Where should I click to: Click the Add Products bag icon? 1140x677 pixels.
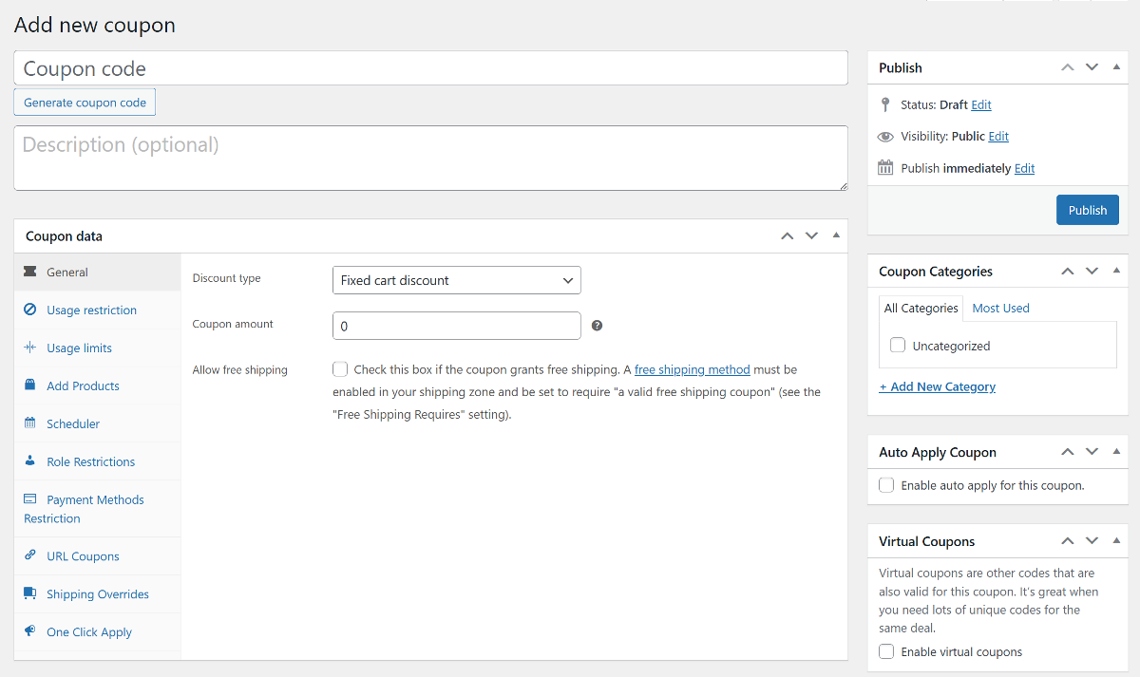click(x=30, y=386)
